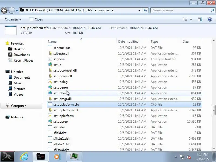216x162 pixels.
Task: Refresh the sources folder view
Action: pyautogui.click(x=145, y=10)
